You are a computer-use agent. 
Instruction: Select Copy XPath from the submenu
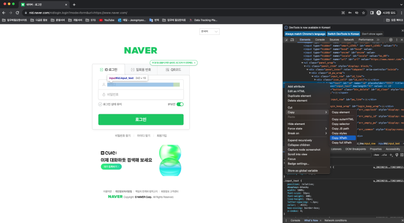tap(343, 138)
